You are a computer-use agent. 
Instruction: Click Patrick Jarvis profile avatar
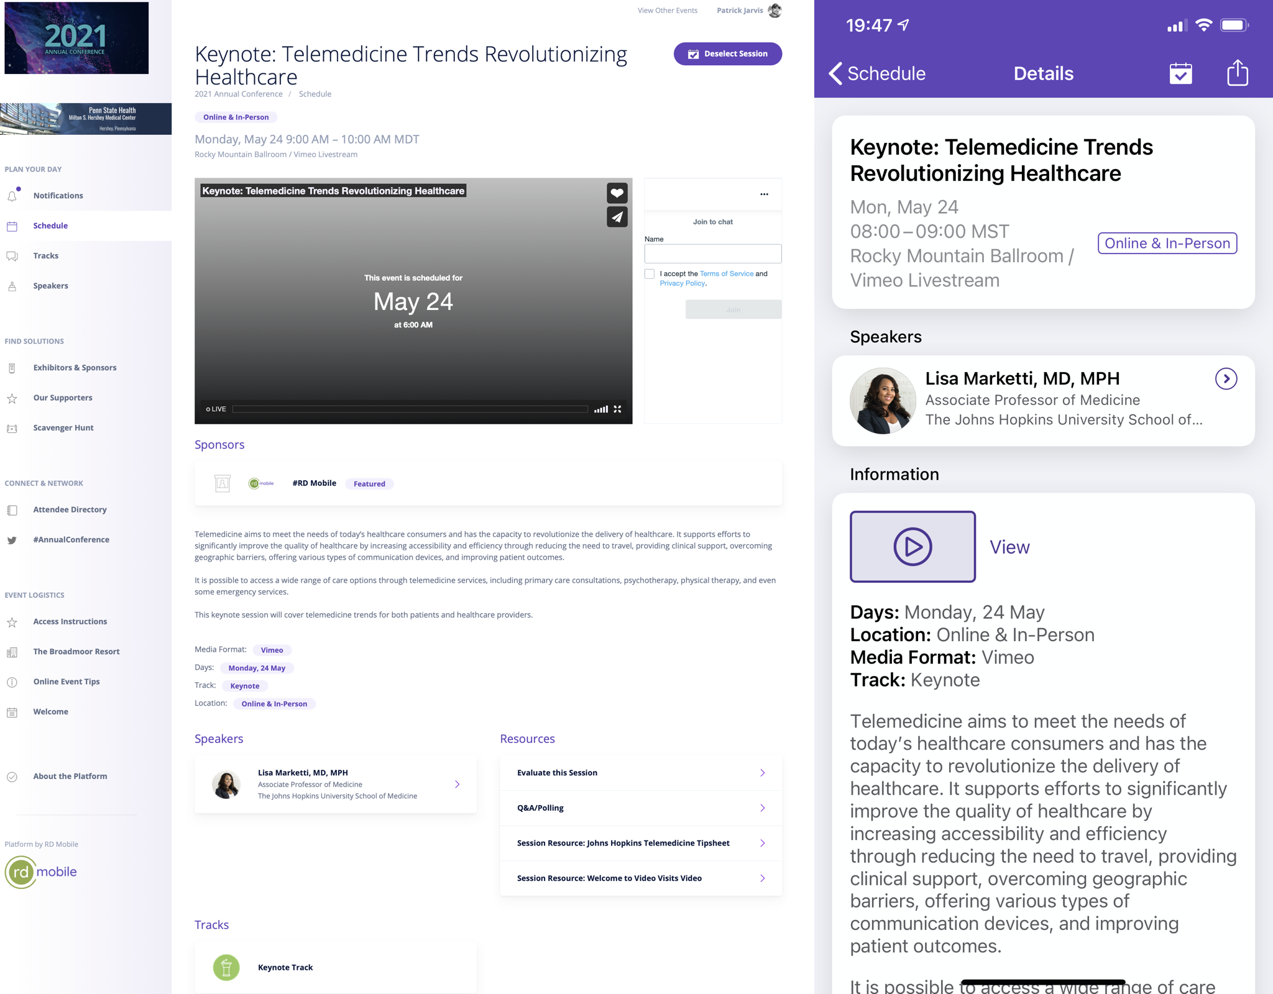(x=774, y=11)
